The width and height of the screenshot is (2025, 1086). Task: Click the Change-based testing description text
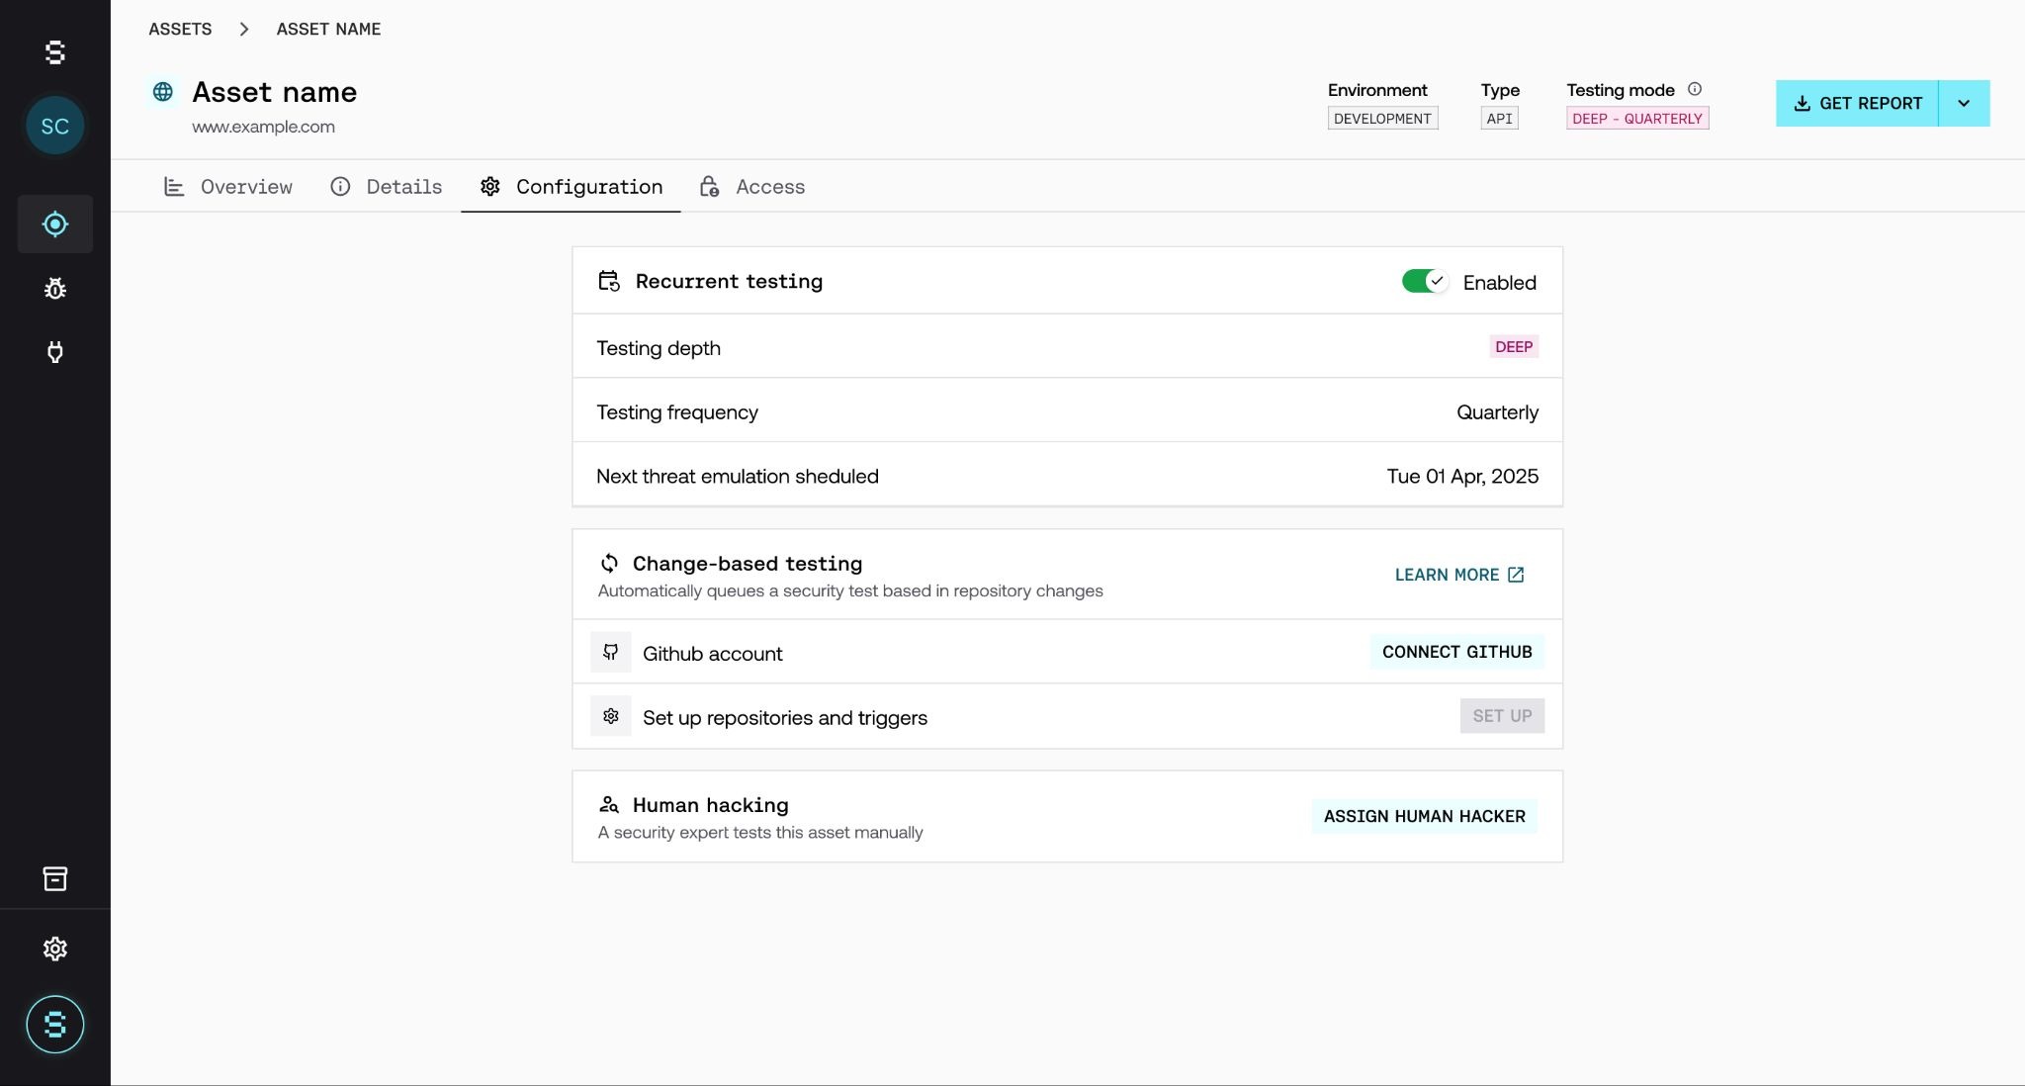click(x=850, y=590)
